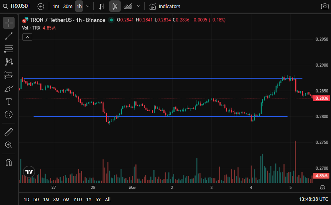Open the forecasting and measurement tools
The height and width of the screenshot is (205, 331).
click(x=9, y=75)
